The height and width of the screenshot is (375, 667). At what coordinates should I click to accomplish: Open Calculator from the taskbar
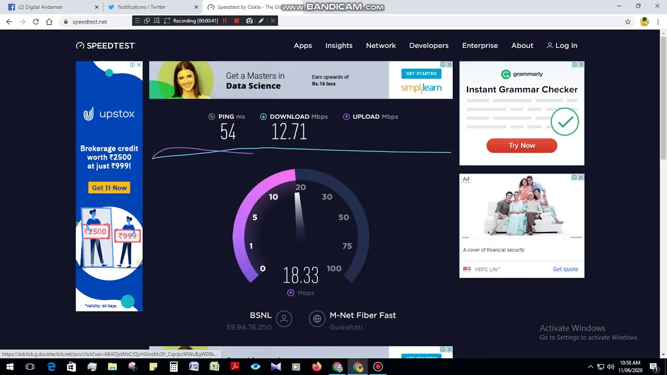tap(174, 367)
